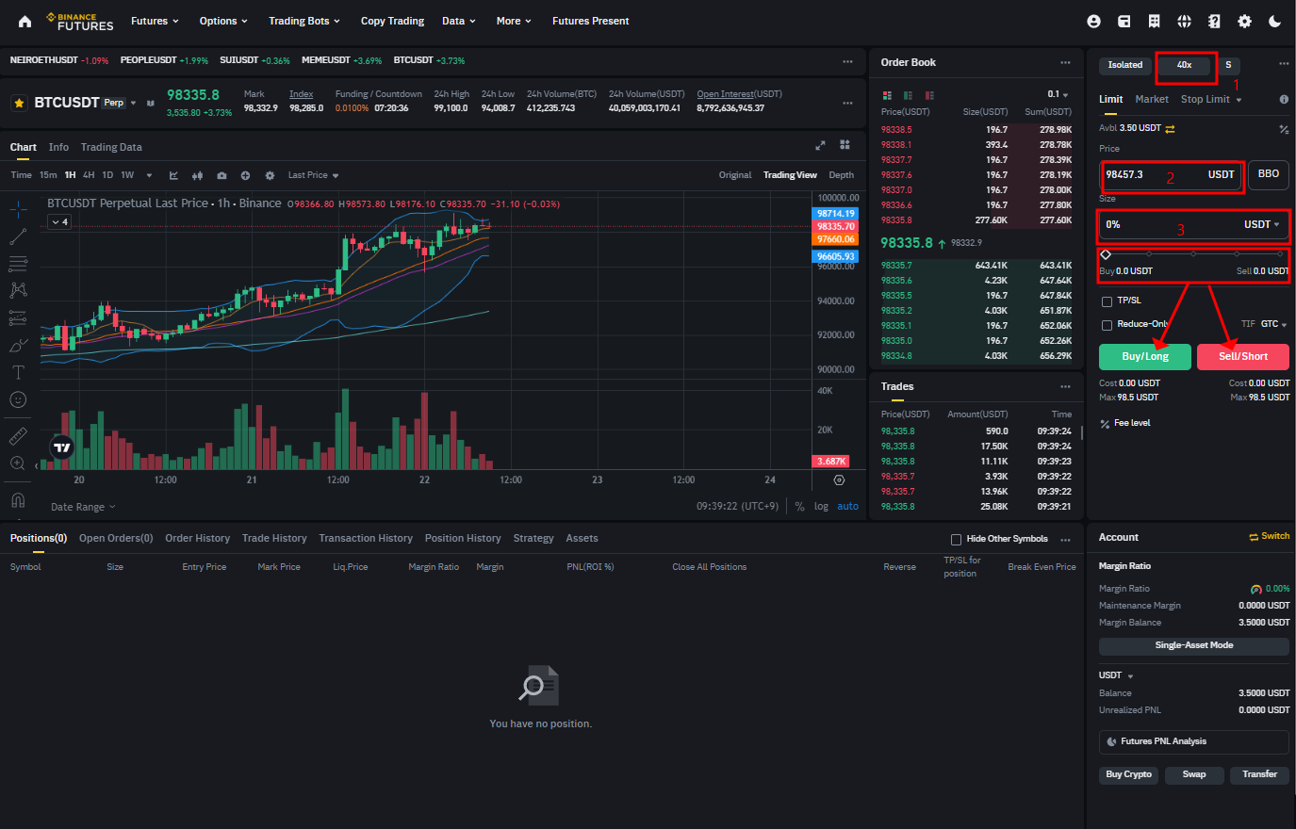Open the fee calculator icon
The width and height of the screenshot is (1296, 829).
click(x=1284, y=129)
